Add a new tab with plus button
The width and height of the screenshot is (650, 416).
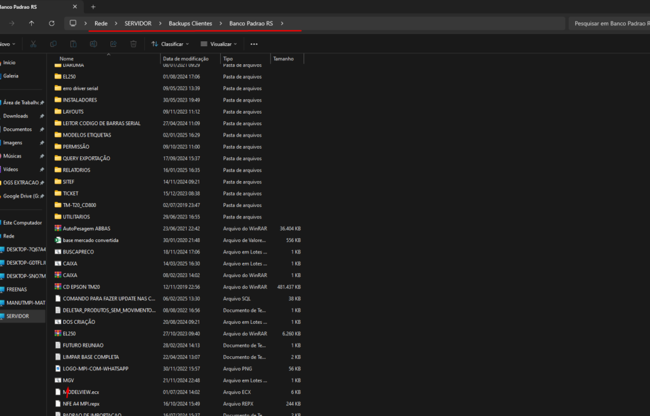pos(93,6)
